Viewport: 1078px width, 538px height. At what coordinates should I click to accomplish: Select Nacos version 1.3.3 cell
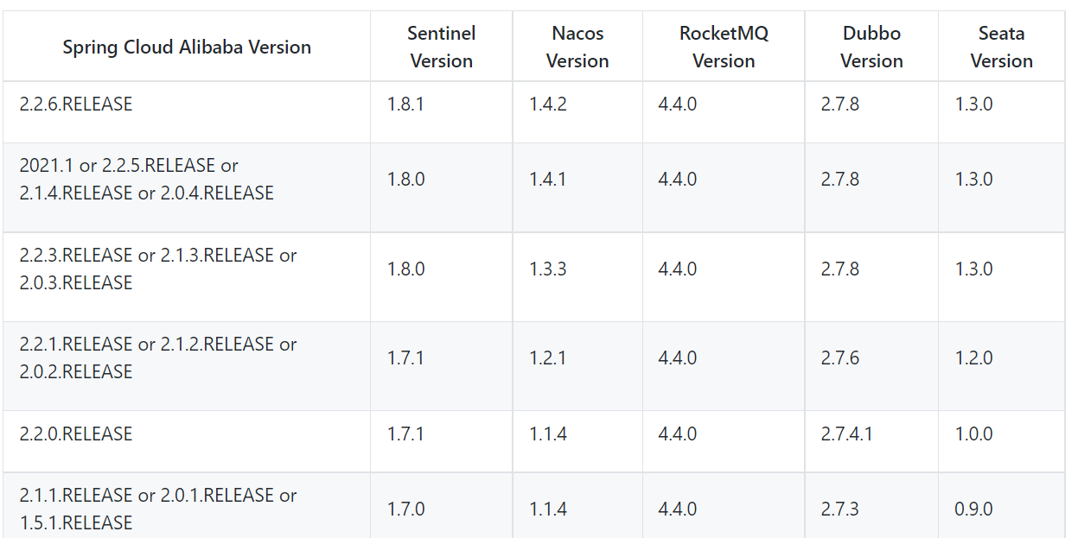click(548, 269)
